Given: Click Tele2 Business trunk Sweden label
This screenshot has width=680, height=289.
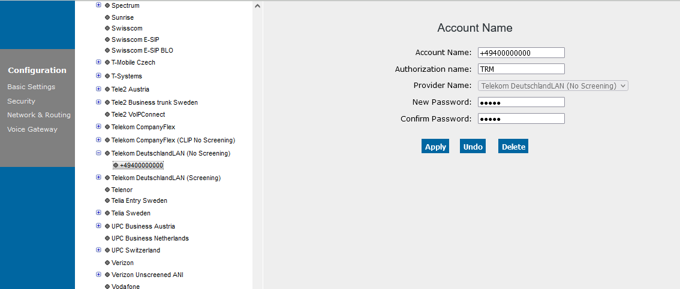Looking at the screenshot, I should pos(154,102).
